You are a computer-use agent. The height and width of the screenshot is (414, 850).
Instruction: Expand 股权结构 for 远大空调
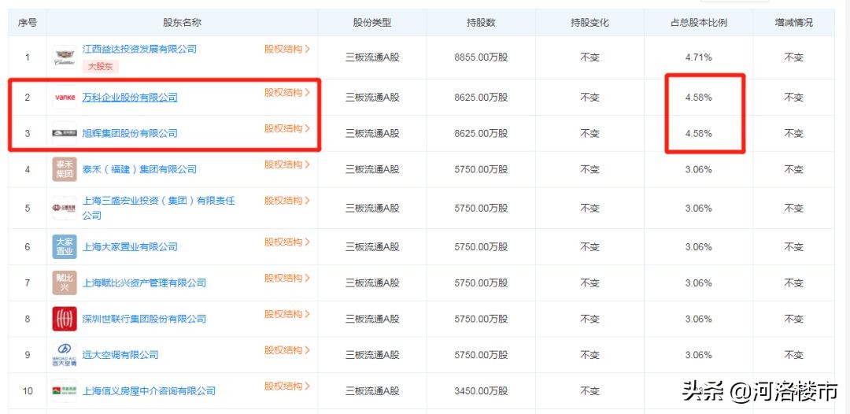click(287, 350)
